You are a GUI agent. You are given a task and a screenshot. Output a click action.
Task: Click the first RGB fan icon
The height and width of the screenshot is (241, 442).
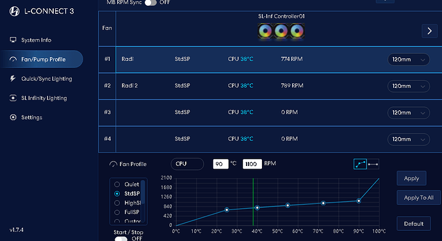[265, 31]
